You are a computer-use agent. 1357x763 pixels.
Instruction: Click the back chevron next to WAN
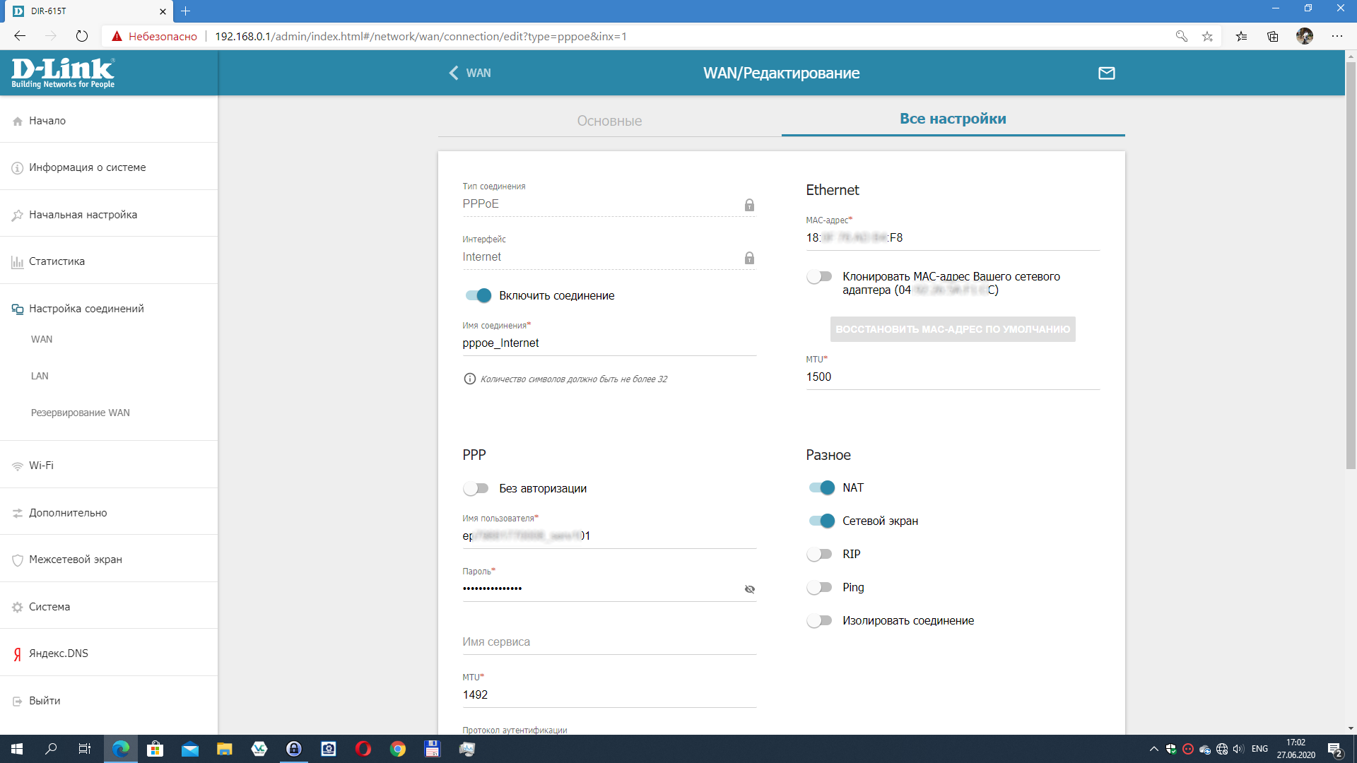click(454, 73)
